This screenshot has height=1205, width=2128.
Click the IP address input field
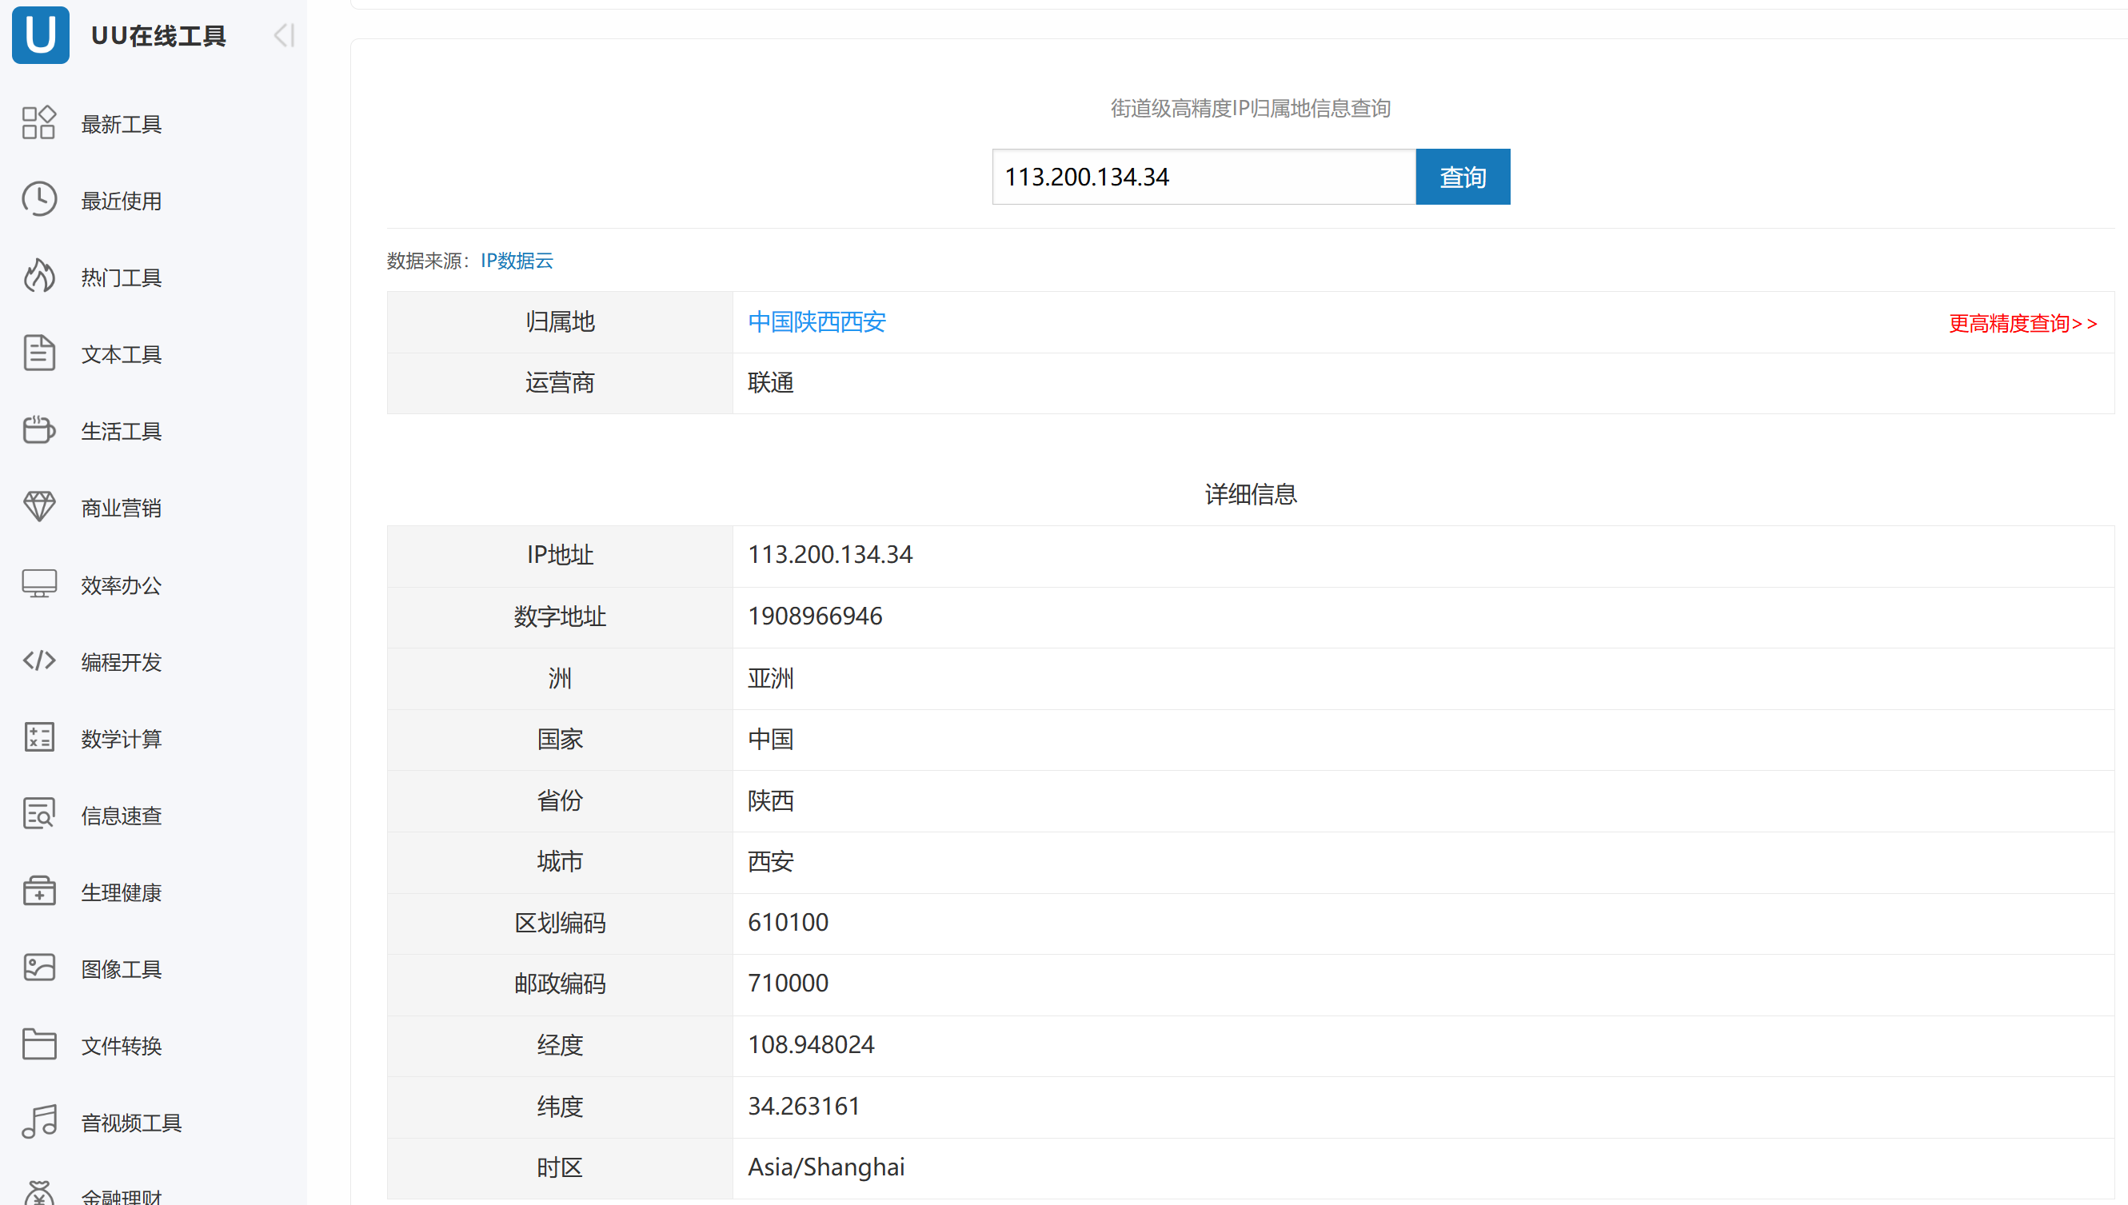click(1203, 177)
